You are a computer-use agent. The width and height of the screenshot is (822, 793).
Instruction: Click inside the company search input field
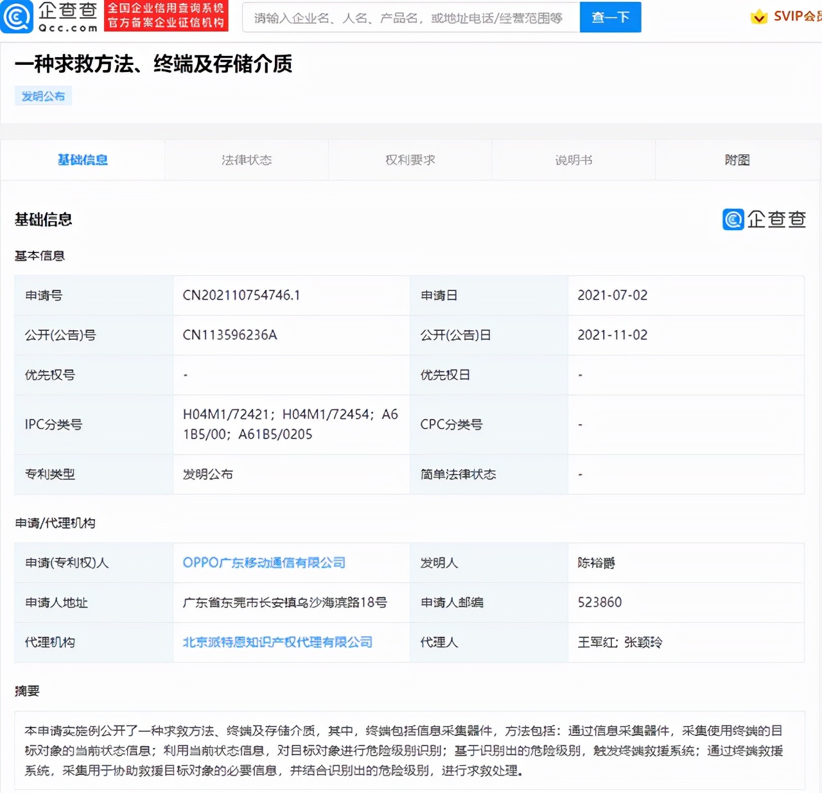click(x=410, y=17)
